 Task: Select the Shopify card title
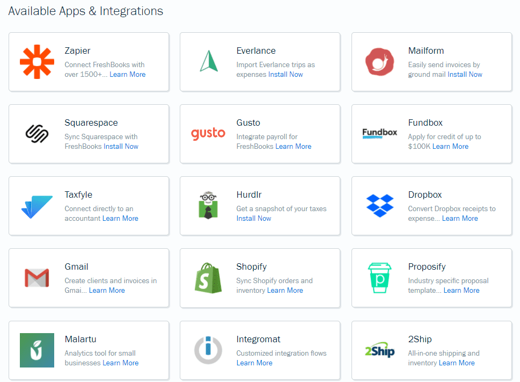pos(251,267)
